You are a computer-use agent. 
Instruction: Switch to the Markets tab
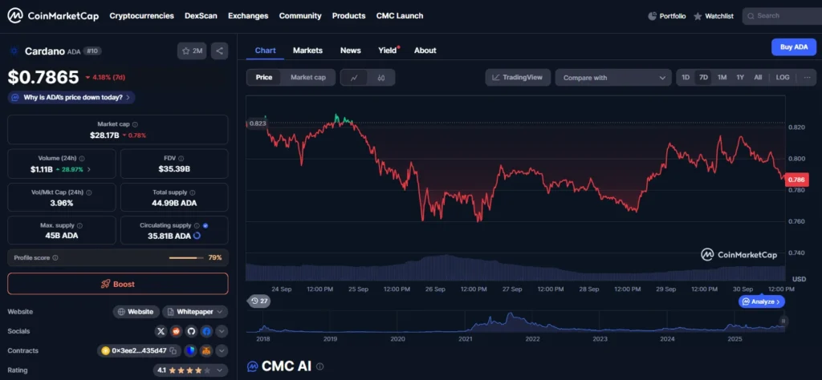tap(307, 51)
